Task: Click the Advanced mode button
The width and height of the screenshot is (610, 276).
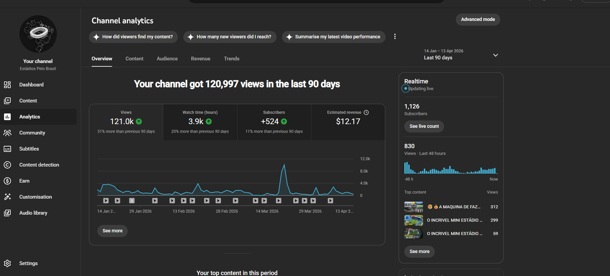Action: [x=478, y=19]
